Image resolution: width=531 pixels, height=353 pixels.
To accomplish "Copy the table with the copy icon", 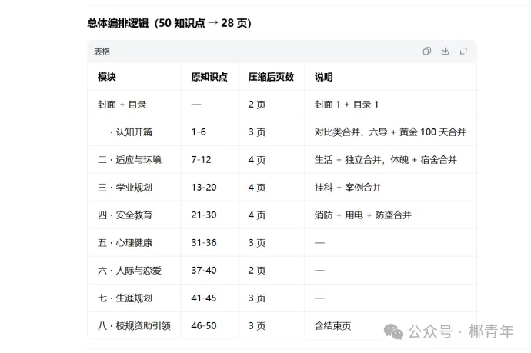I will click(426, 51).
